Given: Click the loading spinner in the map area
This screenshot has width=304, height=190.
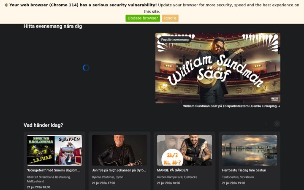Looking at the screenshot, I should point(86,68).
